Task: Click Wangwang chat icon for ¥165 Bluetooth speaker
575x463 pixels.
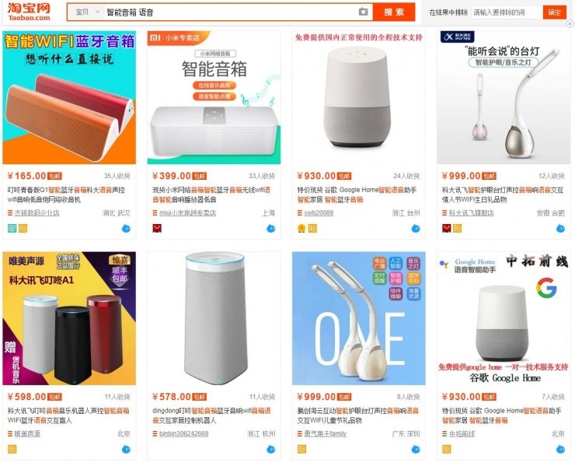Action: click(126, 228)
